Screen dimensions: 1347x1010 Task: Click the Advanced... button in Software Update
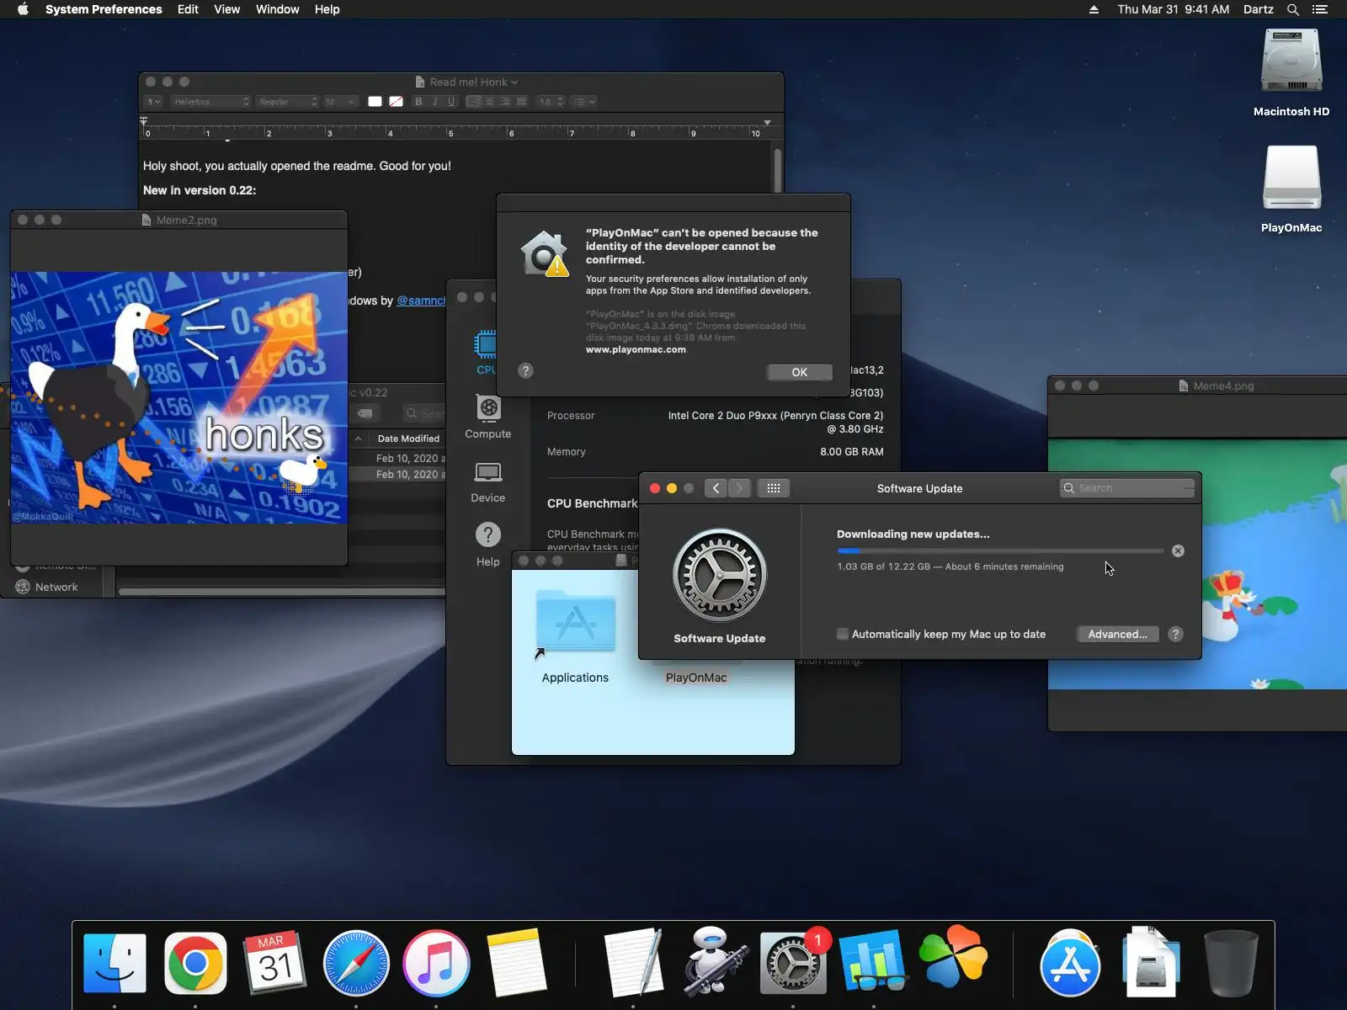[1117, 634]
